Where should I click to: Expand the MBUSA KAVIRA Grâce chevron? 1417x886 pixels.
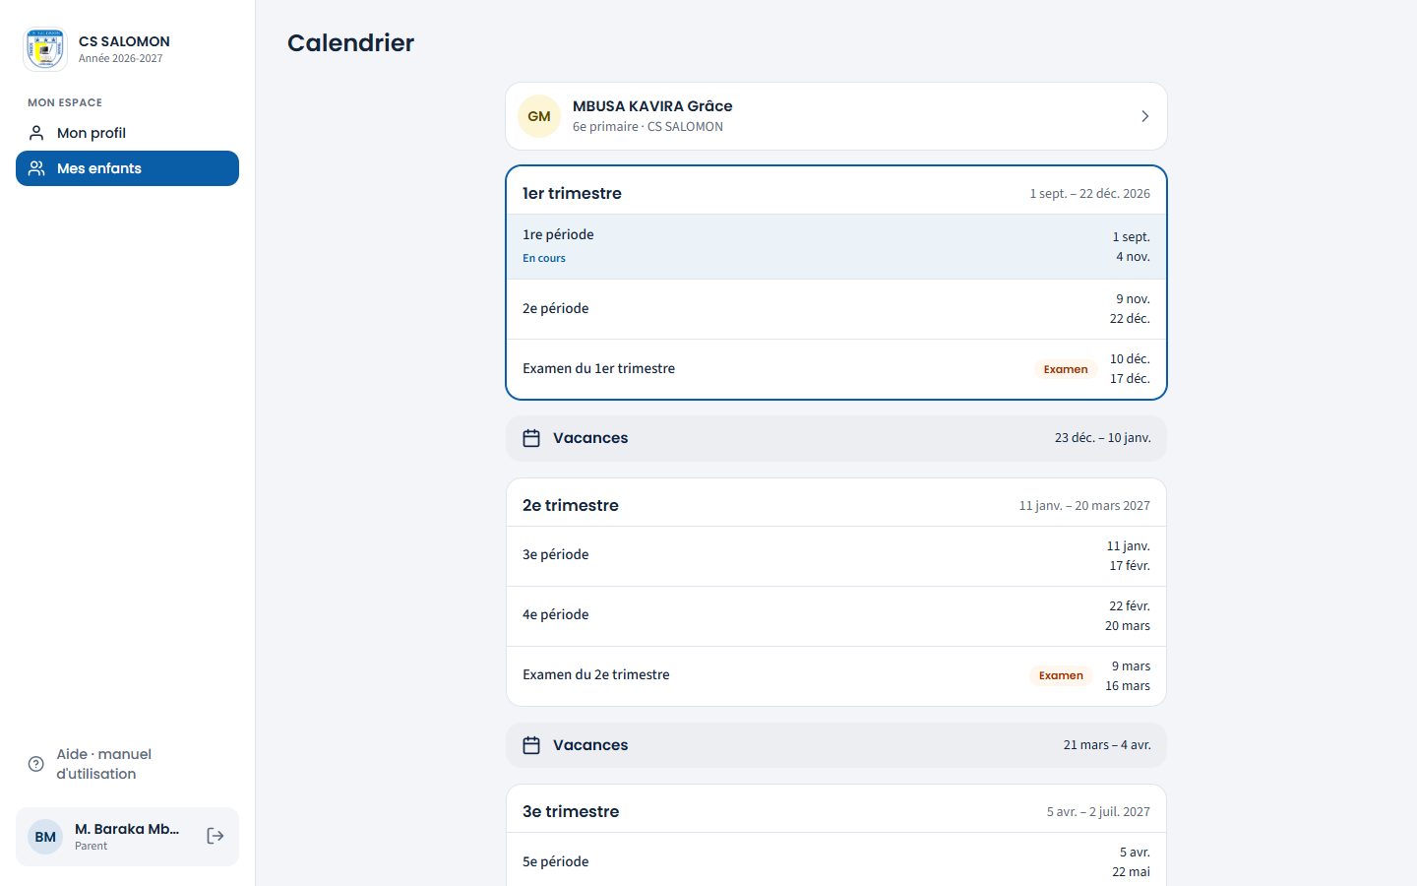coord(1144,116)
